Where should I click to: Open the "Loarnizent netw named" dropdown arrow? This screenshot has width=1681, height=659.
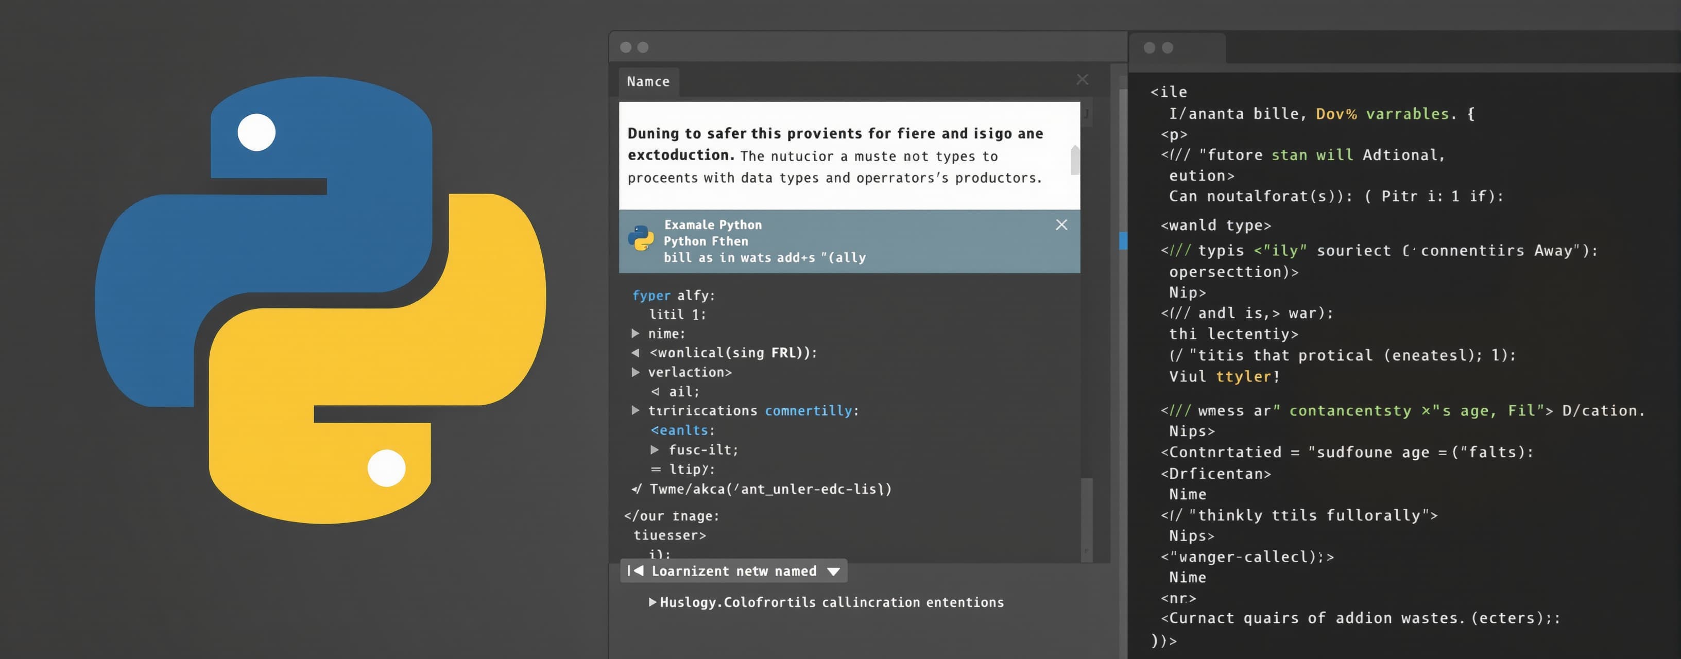833,571
